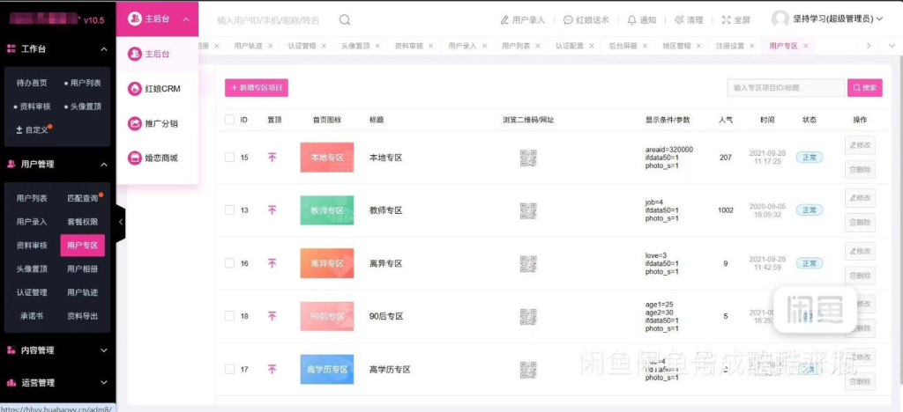
Task: Check the row with ID 15
Action: 230,157
